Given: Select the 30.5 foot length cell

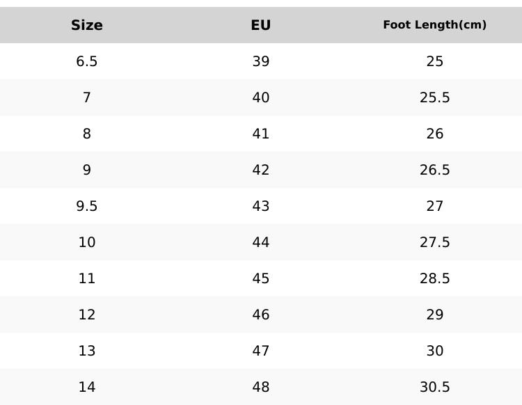Looking at the screenshot, I should click(434, 387).
